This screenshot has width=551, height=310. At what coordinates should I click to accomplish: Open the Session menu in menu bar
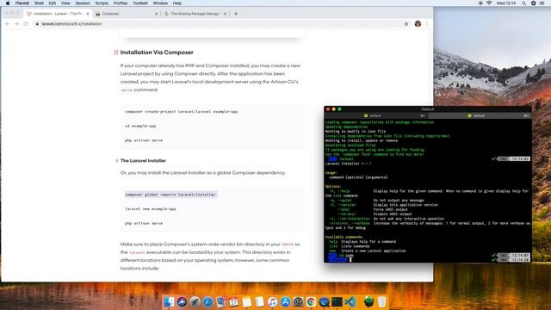pos(83,3)
